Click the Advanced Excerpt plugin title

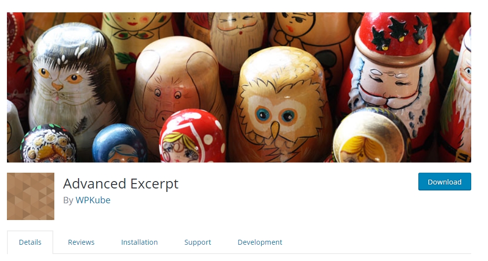(x=121, y=184)
